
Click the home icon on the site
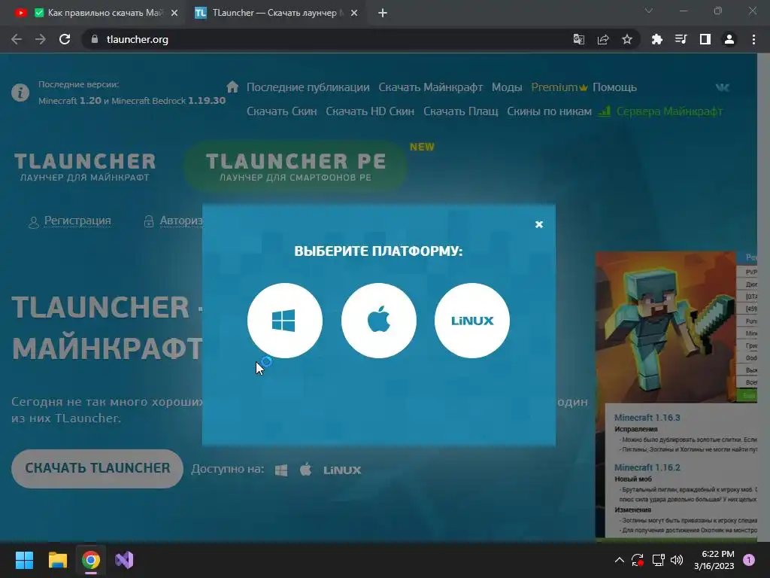(232, 87)
